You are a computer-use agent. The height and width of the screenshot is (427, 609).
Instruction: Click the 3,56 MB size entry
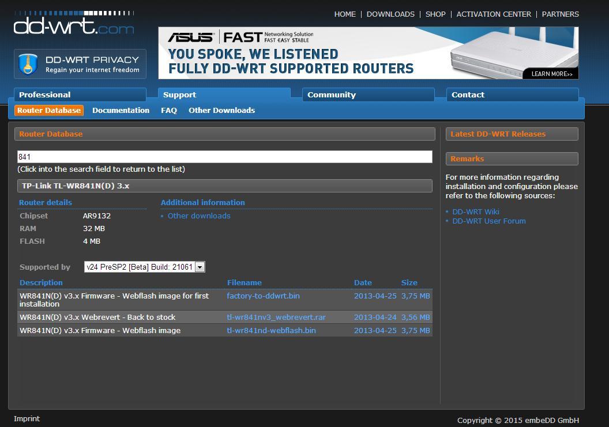416,317
